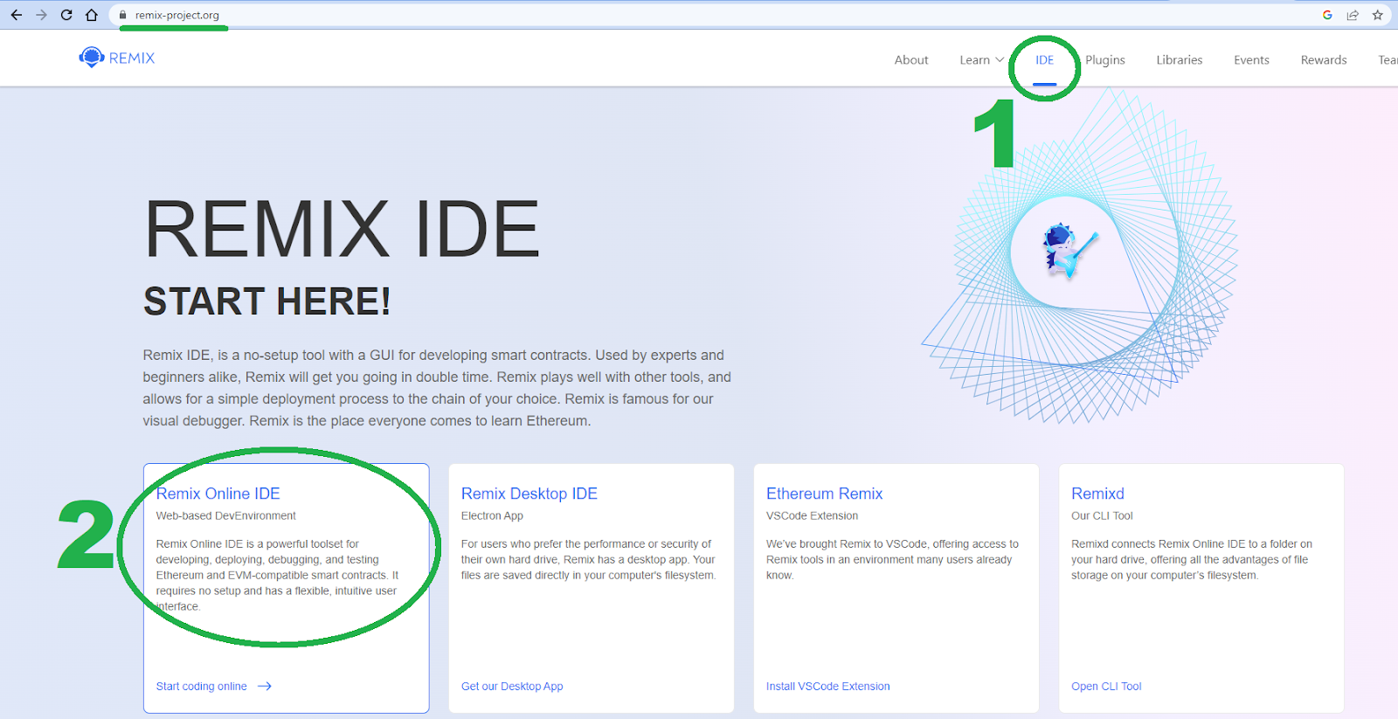The width and height of the screenshot is (1398, 719).
Task: Click Open CLI Tool link
Action: [x=1106, y=687]
